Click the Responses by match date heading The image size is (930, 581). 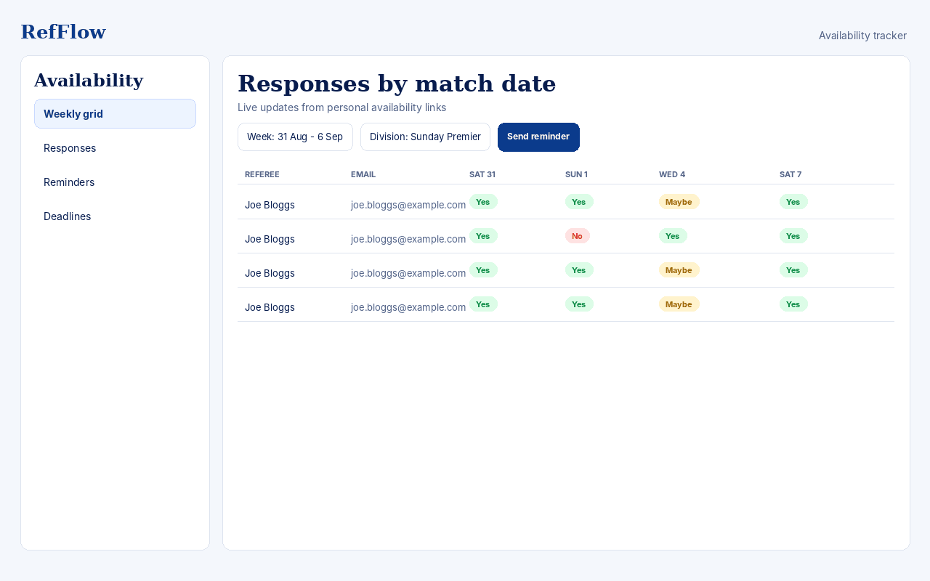[397, 84]
